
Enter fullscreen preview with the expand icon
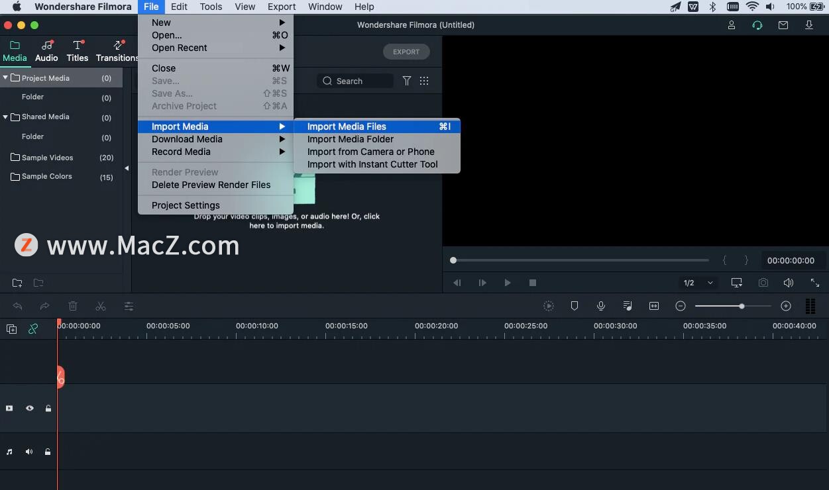point(815,283)
